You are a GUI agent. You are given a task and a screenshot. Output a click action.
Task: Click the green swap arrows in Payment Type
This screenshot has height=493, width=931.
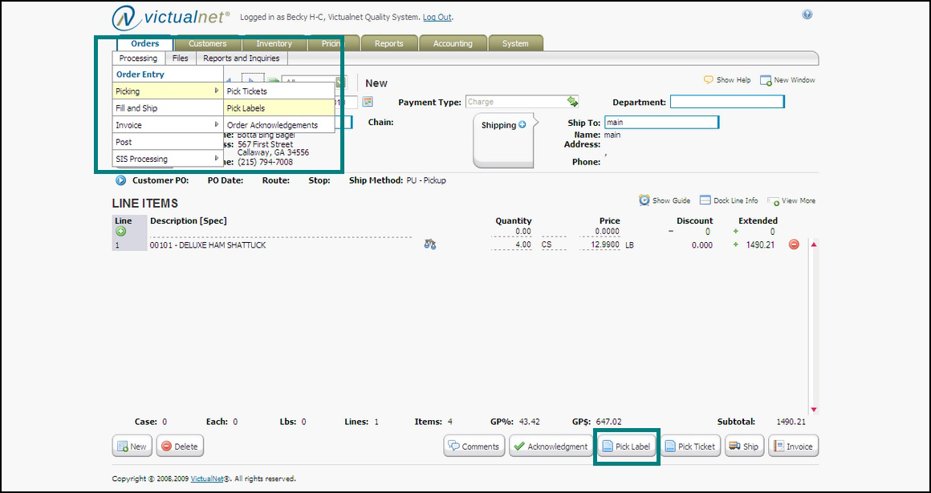click(x=572, y=102)
